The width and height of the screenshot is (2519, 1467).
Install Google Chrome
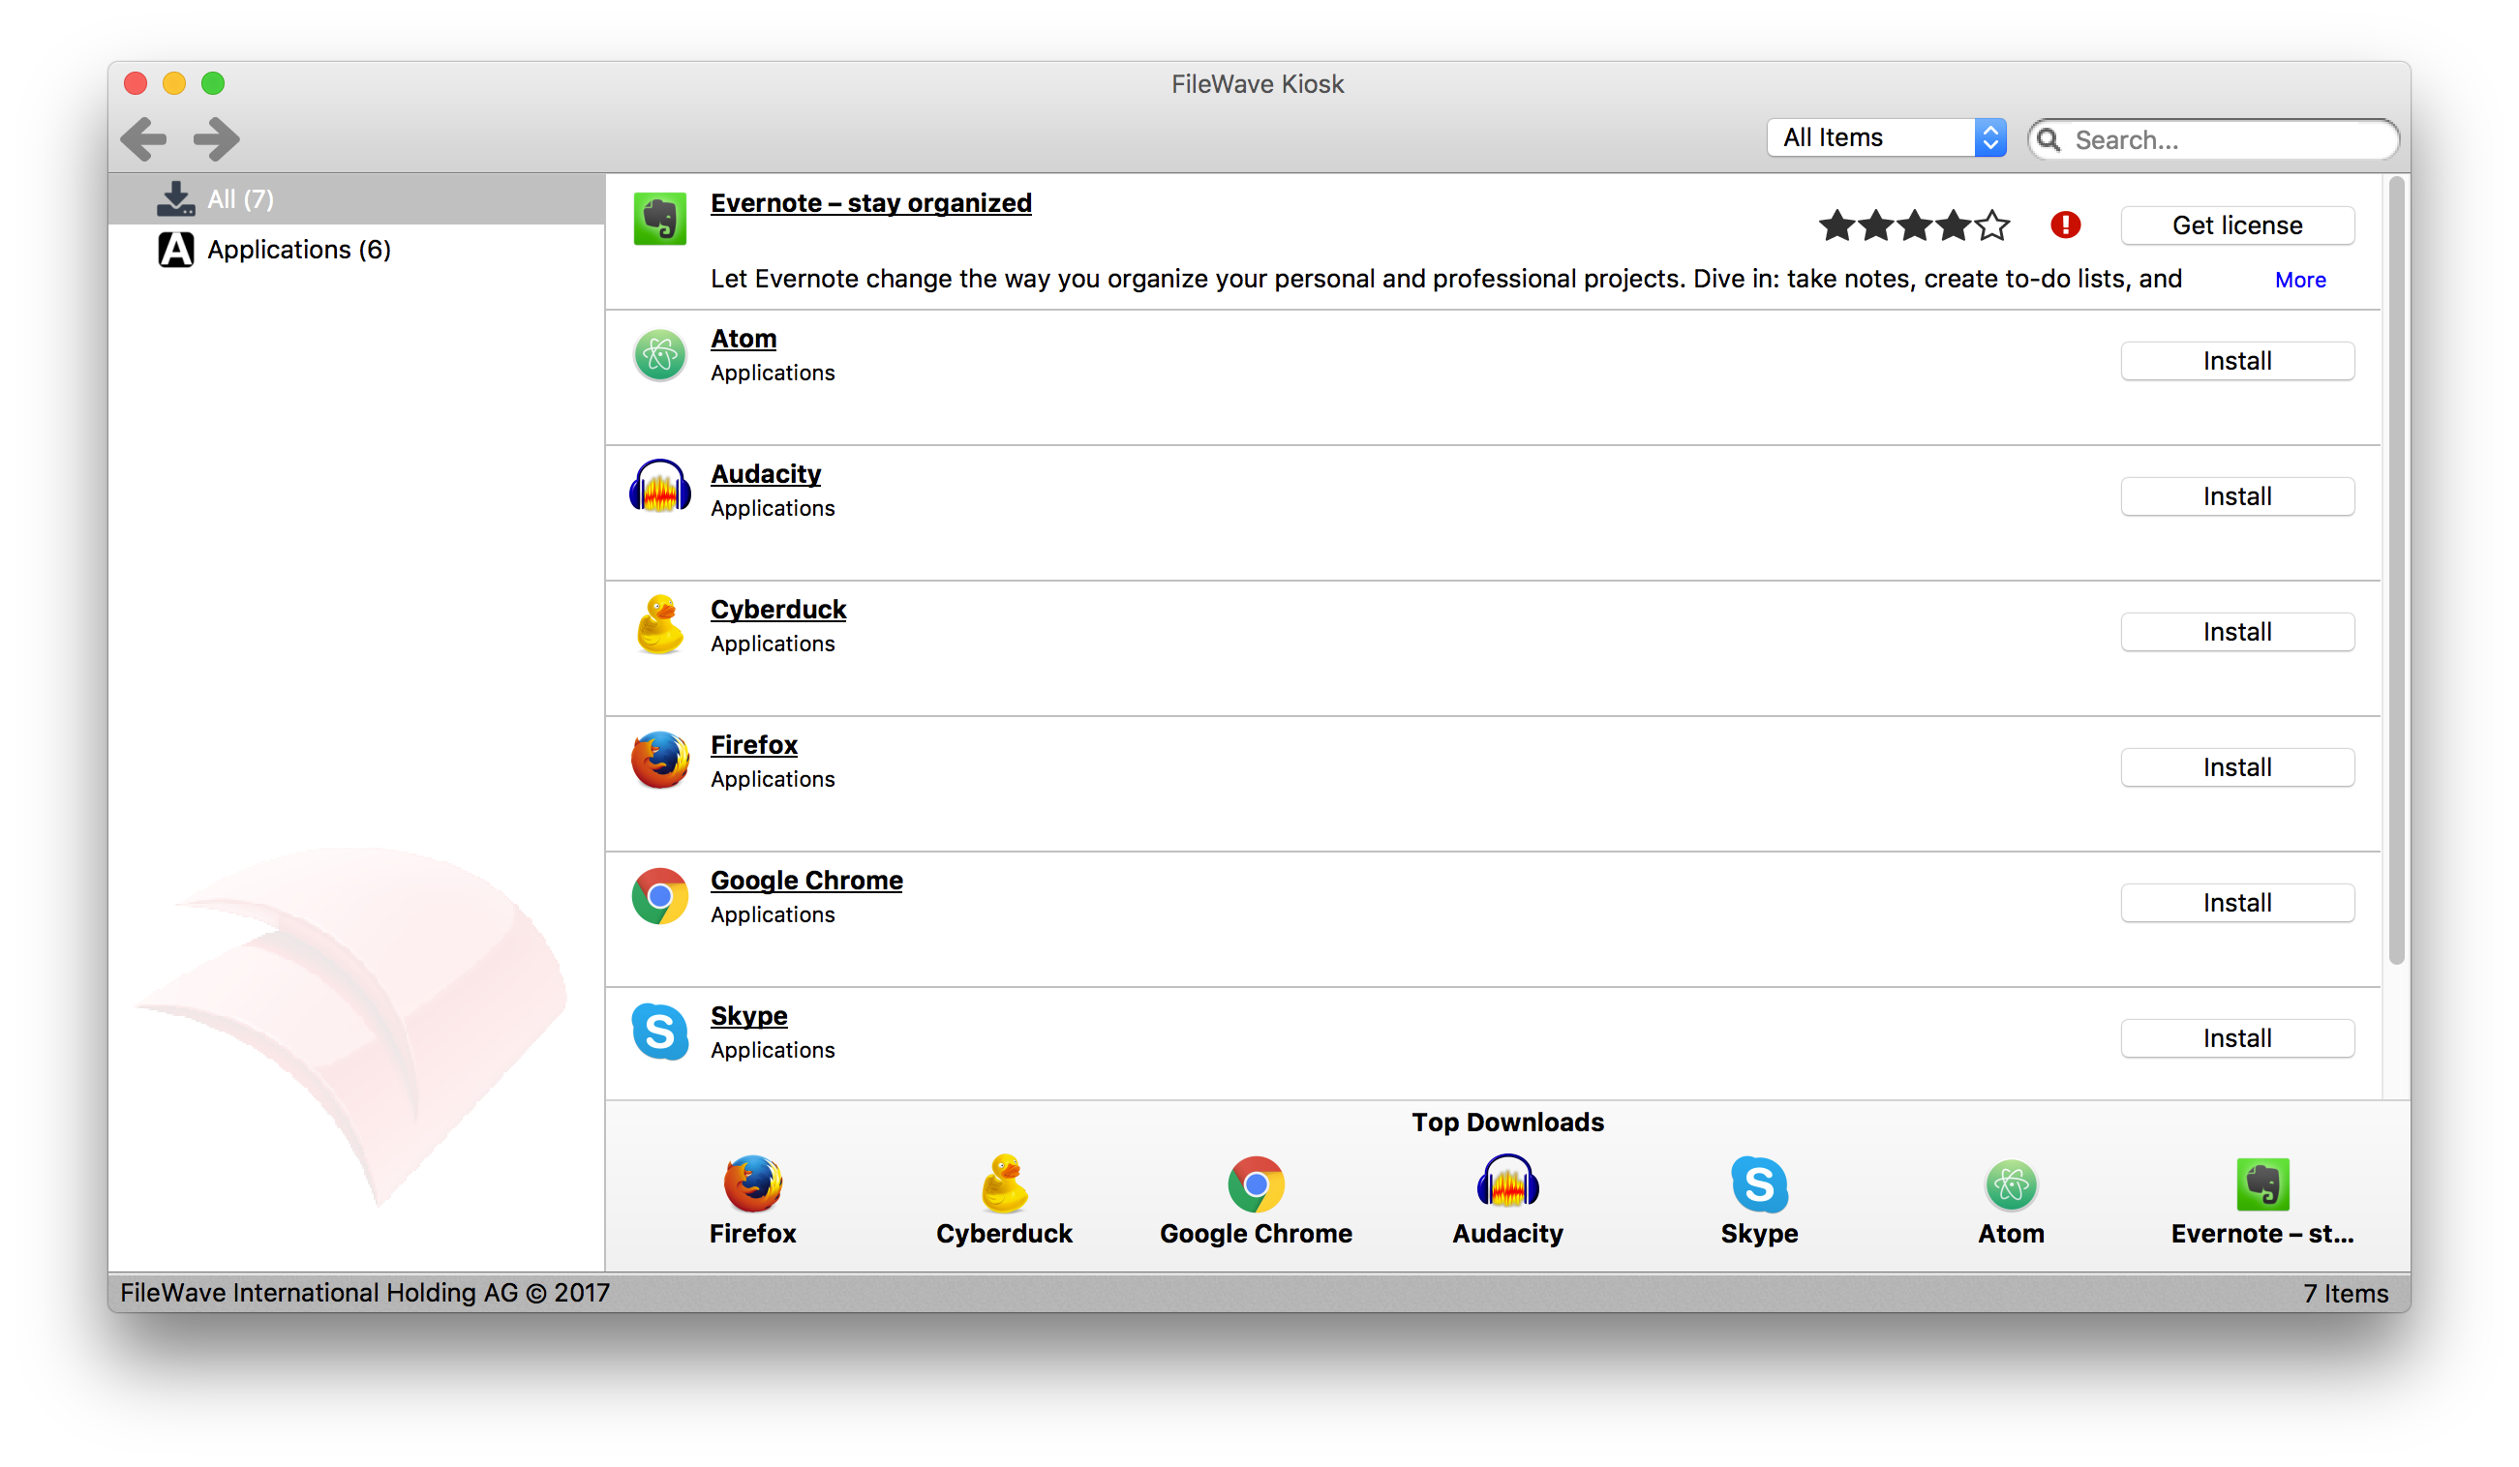pos(2237,903)
